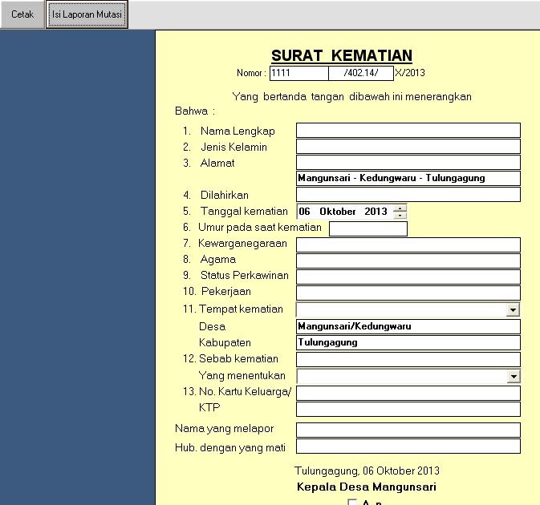Image resolution: width=540 pixels, height=505 pixels.
Task: Focus the Umur pada saat kematian input
Action: click(x=368, y=228)
